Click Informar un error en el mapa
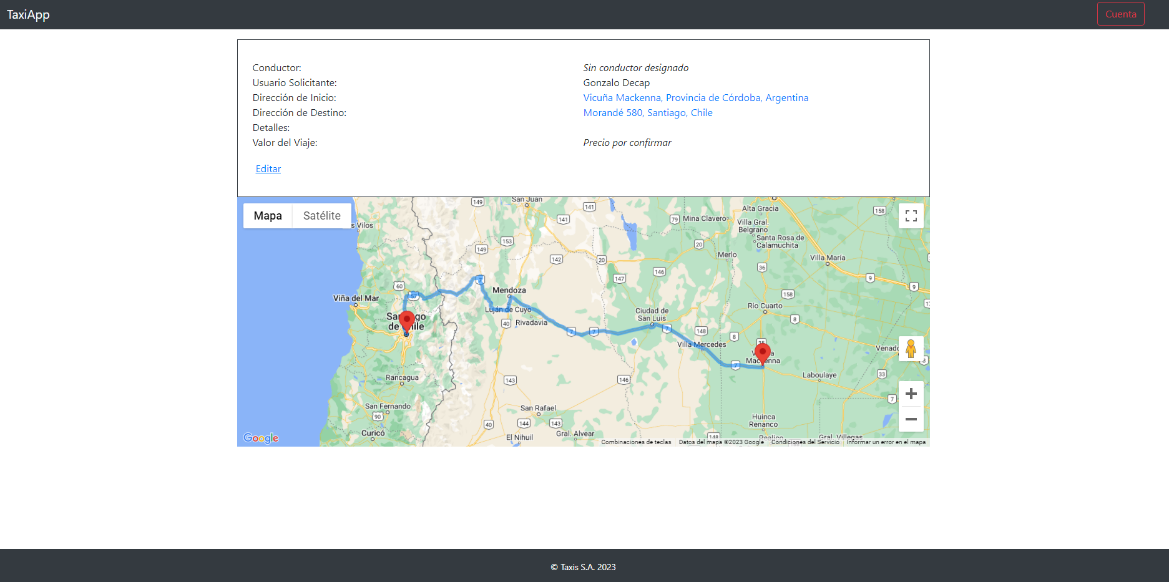Image resolution: width=1169 pixels, height=582 pixels. 886,442
